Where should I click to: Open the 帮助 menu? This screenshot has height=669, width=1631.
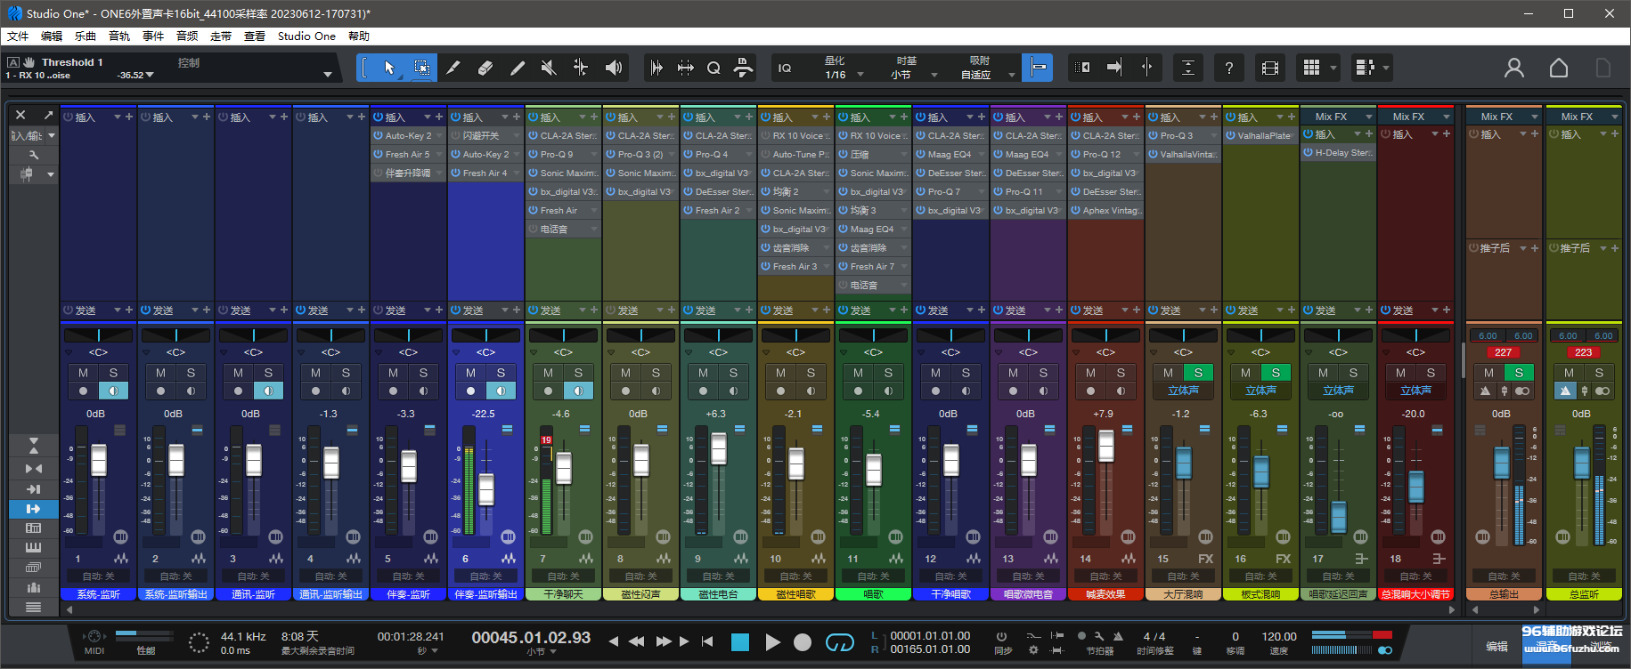coord(359,36)
